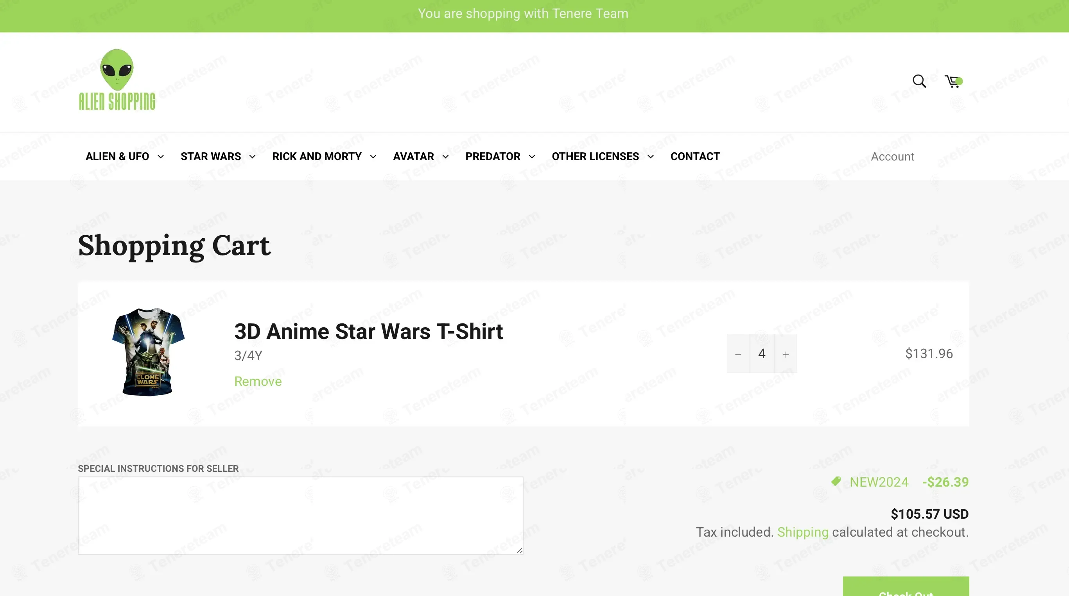Open the CONTACT page
This screenshot has width=1069, height=596.
695,156
